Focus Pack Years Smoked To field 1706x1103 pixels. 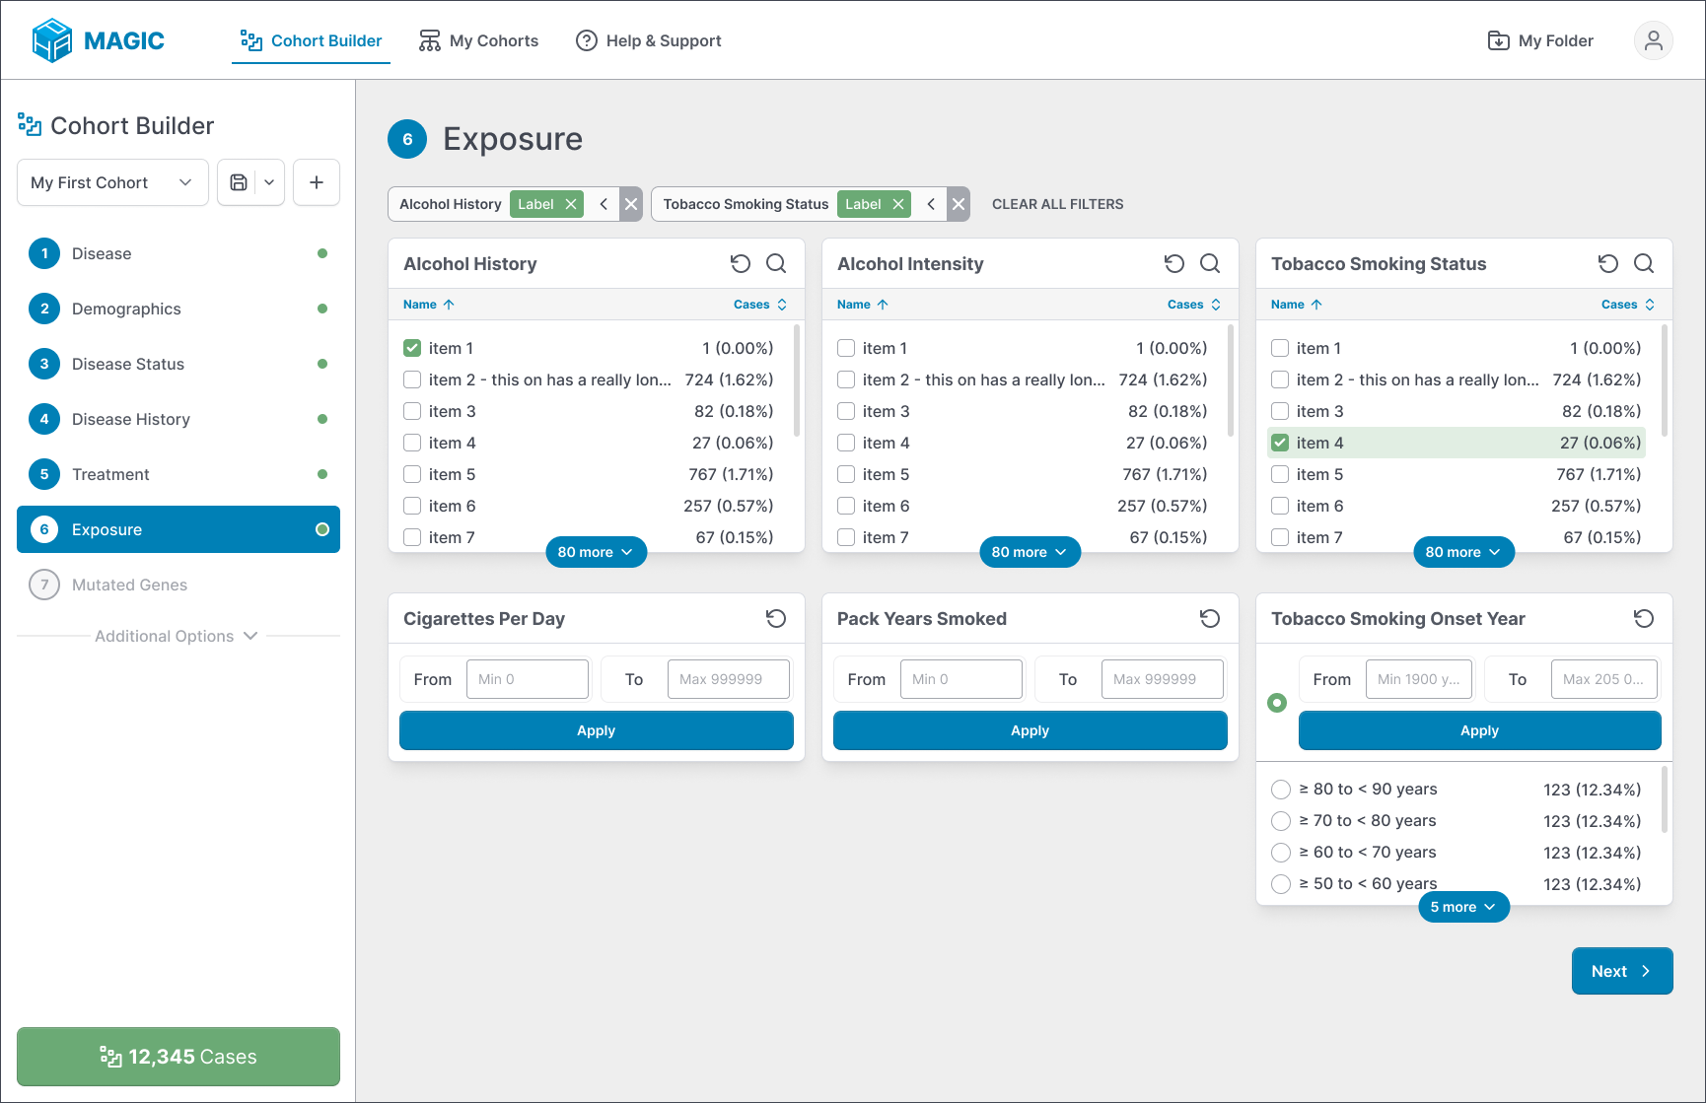click(1163, 679)
